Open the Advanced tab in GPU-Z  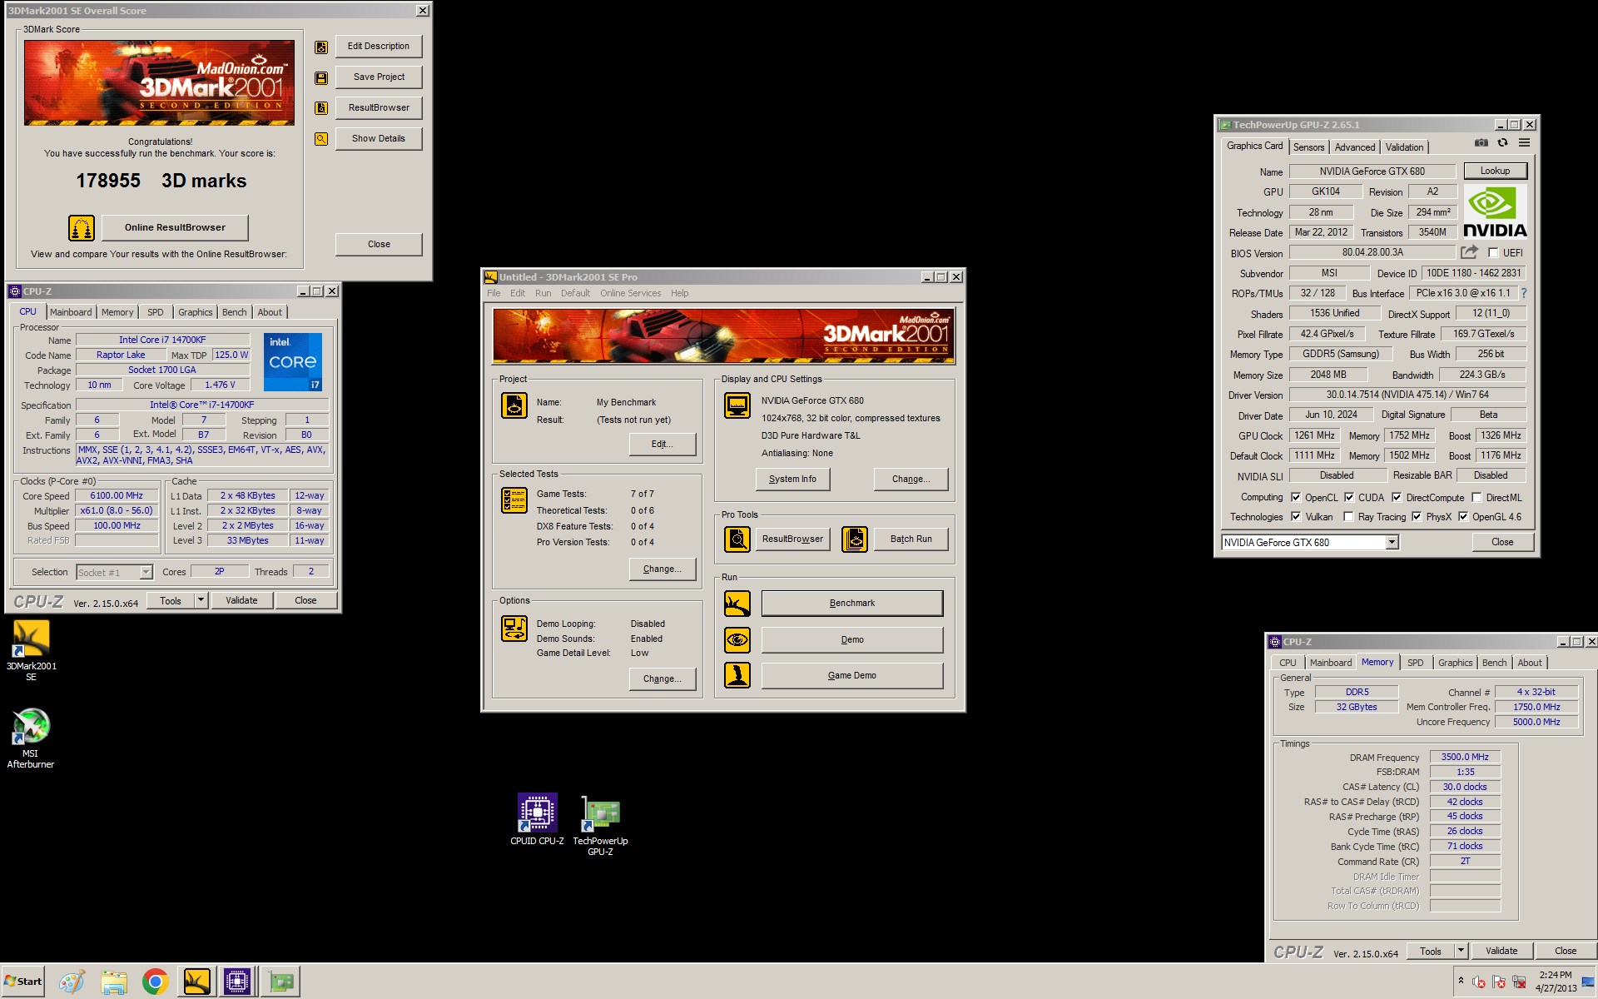1355,147
